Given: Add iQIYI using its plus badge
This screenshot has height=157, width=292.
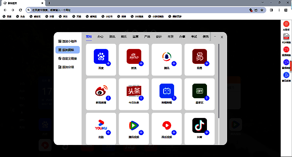Looking at the screenshot, I should click(207, 98).
